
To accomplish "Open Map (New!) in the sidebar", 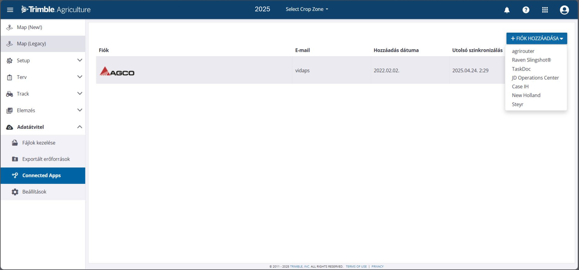I will point(43,28).
